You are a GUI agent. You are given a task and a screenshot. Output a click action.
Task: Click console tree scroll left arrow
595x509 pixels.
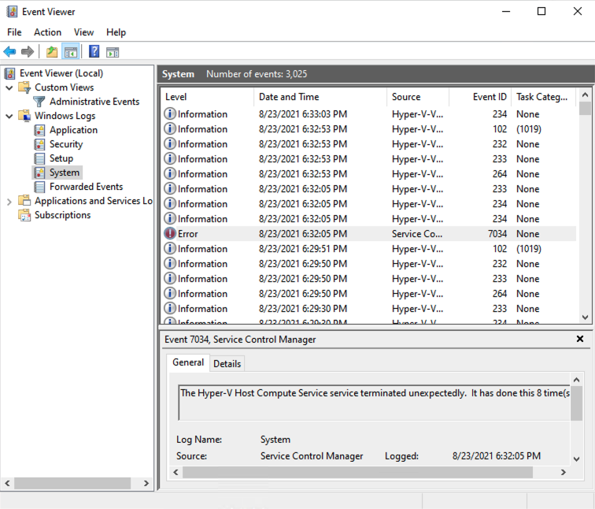(x=7, y=483)
